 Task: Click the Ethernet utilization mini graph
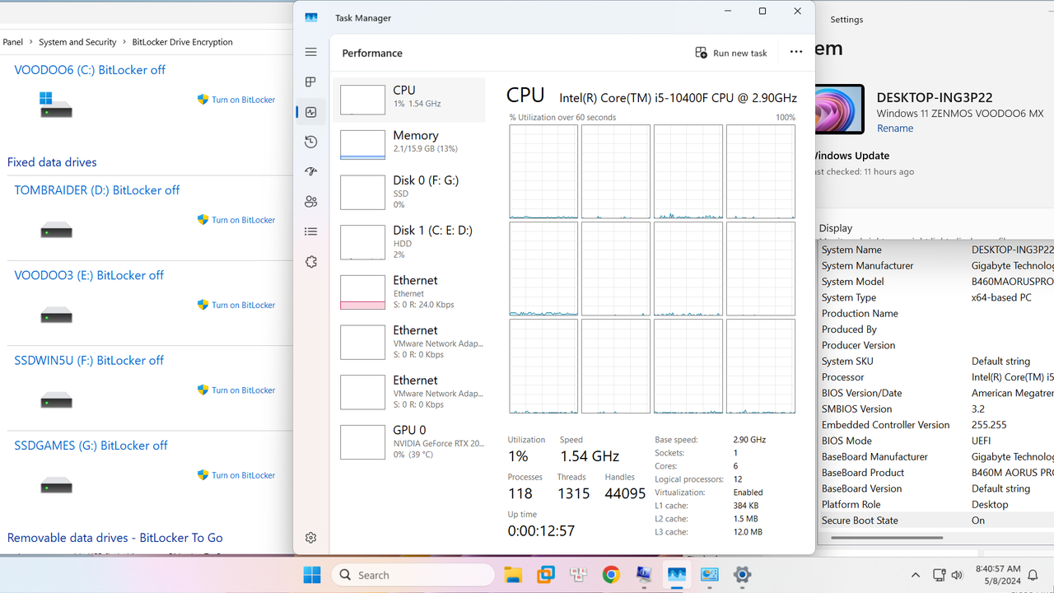click(x=362, y=292)
